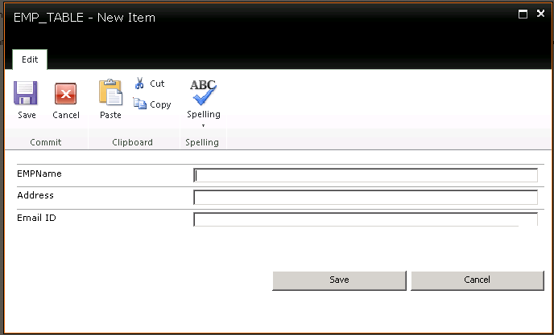The width and height of the screenshot is (554, 335).
Task: Click the Paste clipboard icon
Action: coord(110,92)
